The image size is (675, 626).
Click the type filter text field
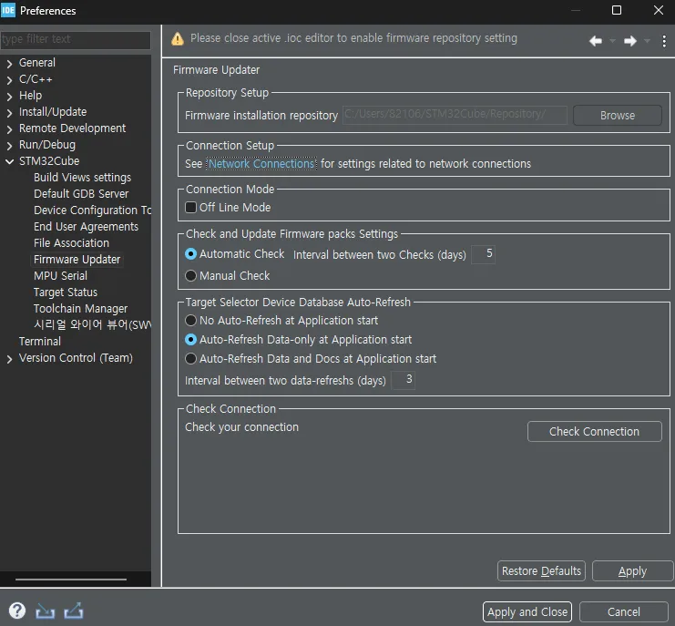tap(76, 40)
